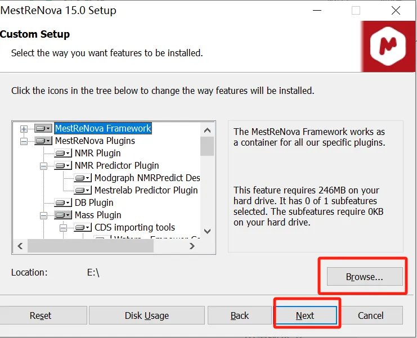Collapse the NMR Predictor Plugin node
The image size is (417, 338).
click(44, 166)
